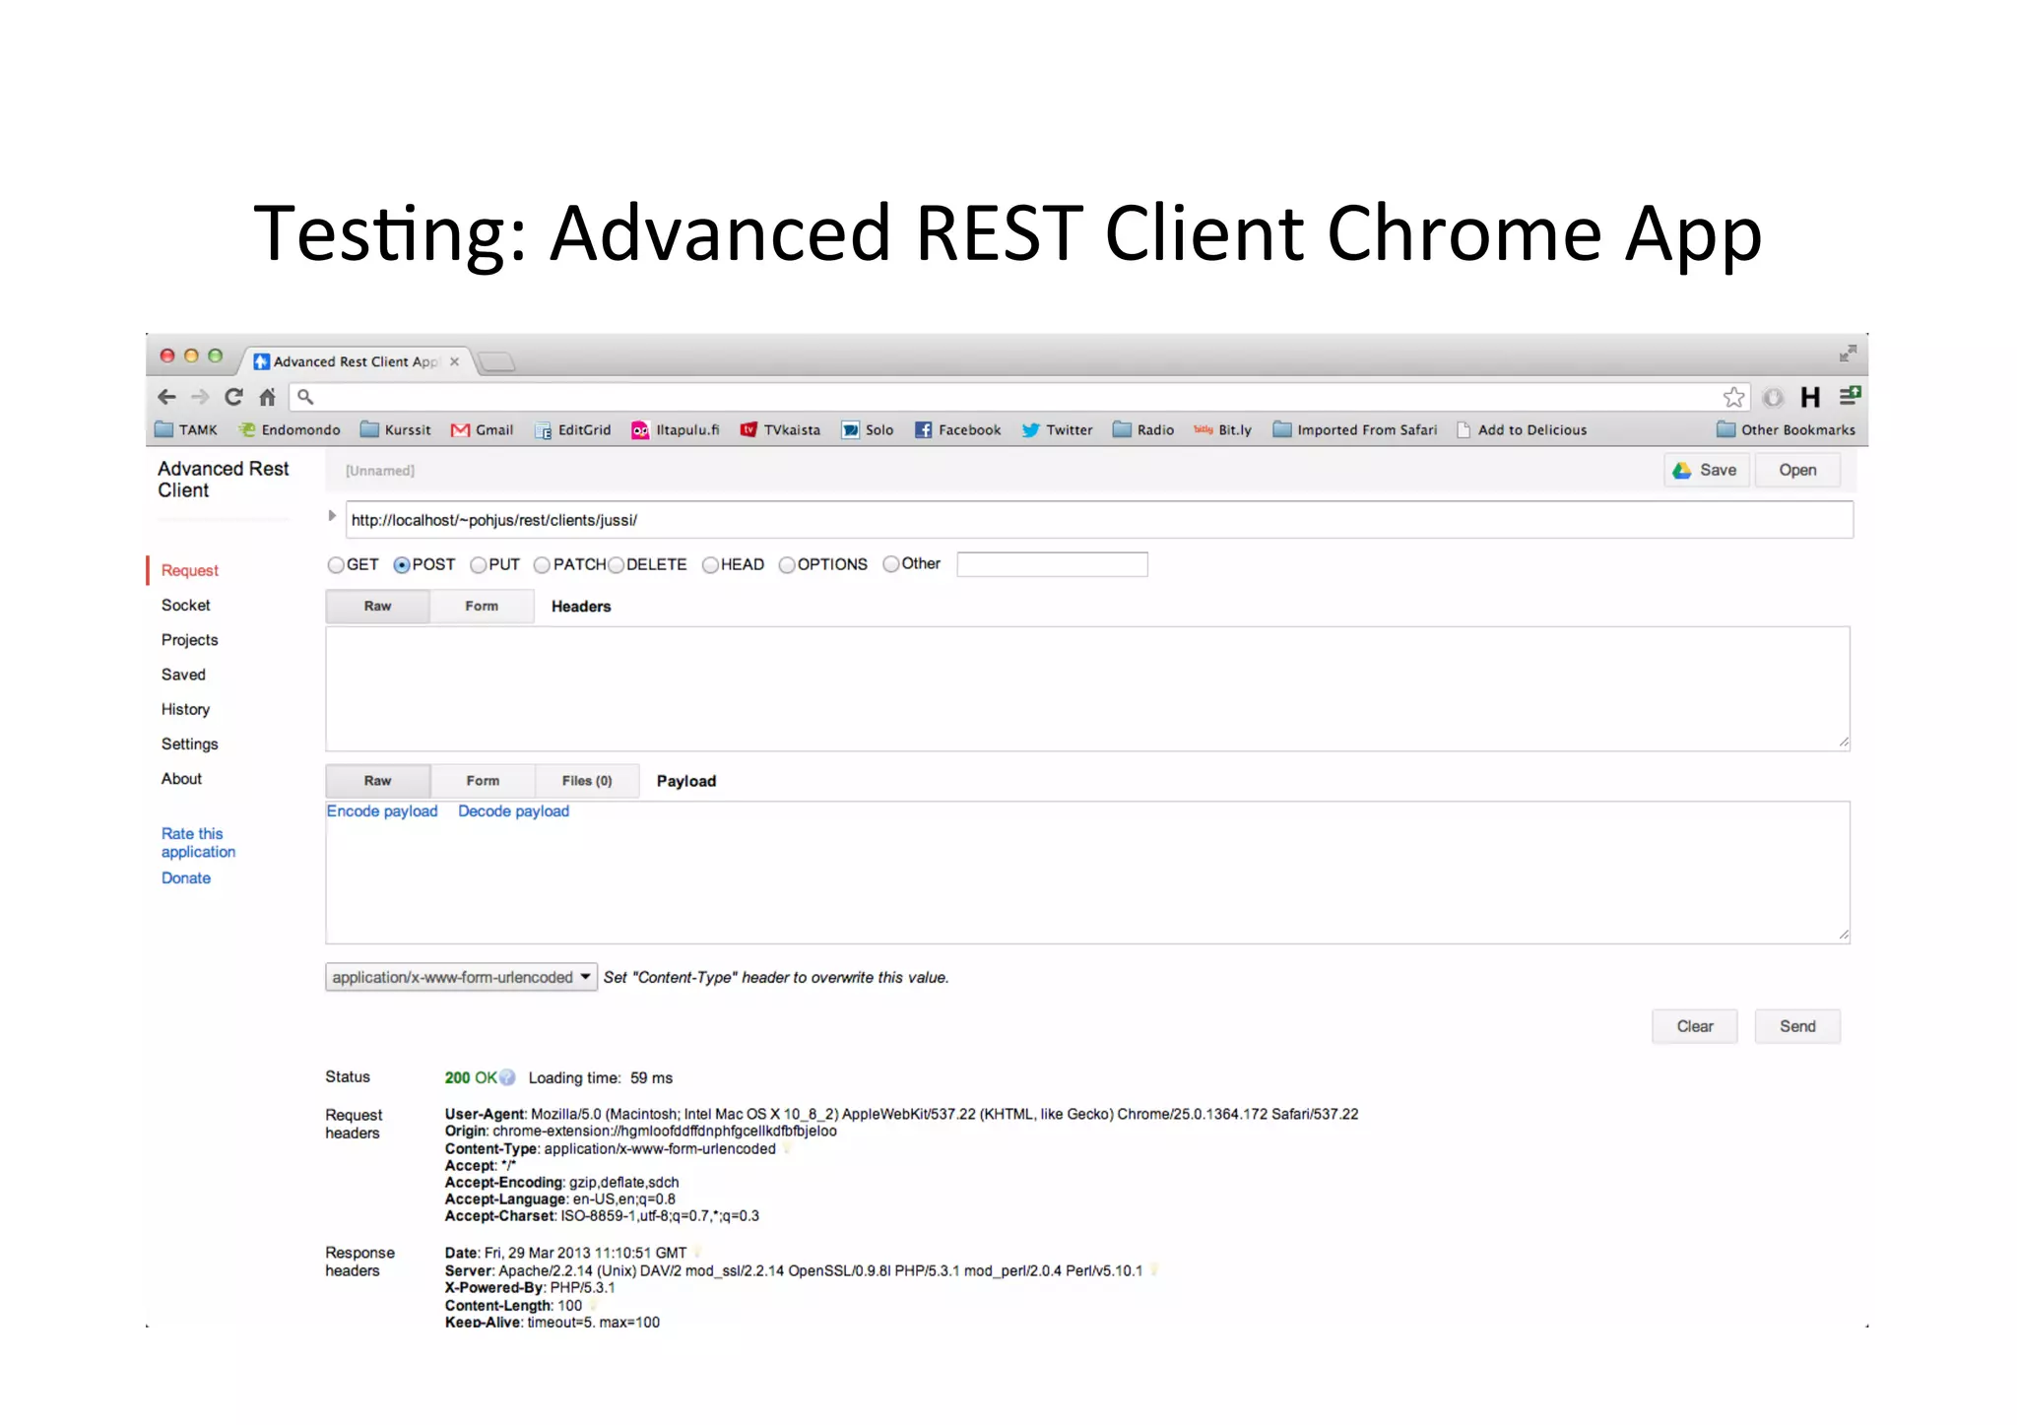The image size is (2017, 1425).
Task: Select the PATCH method radio button
Action: tap(542, 564)
